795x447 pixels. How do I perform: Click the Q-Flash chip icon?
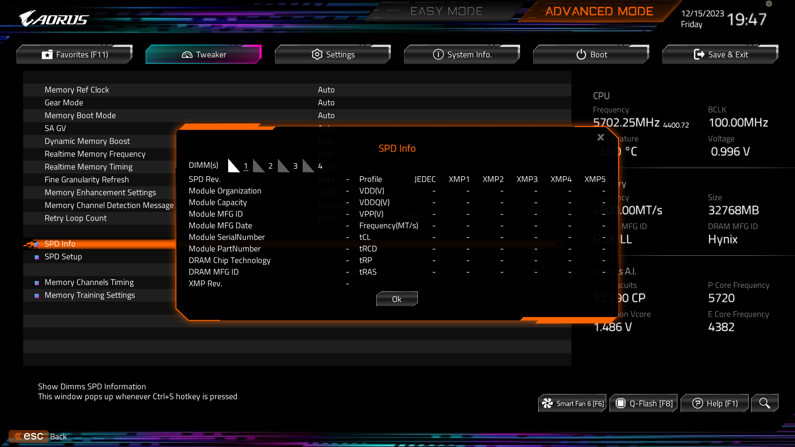(620, 403)
